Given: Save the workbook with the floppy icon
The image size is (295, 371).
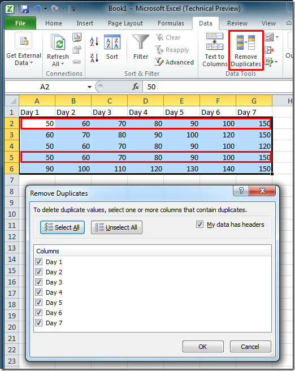Looking at the screenshot, I should 25,9.
